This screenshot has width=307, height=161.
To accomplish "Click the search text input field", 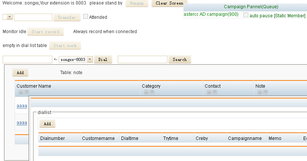I will (143, 59).
